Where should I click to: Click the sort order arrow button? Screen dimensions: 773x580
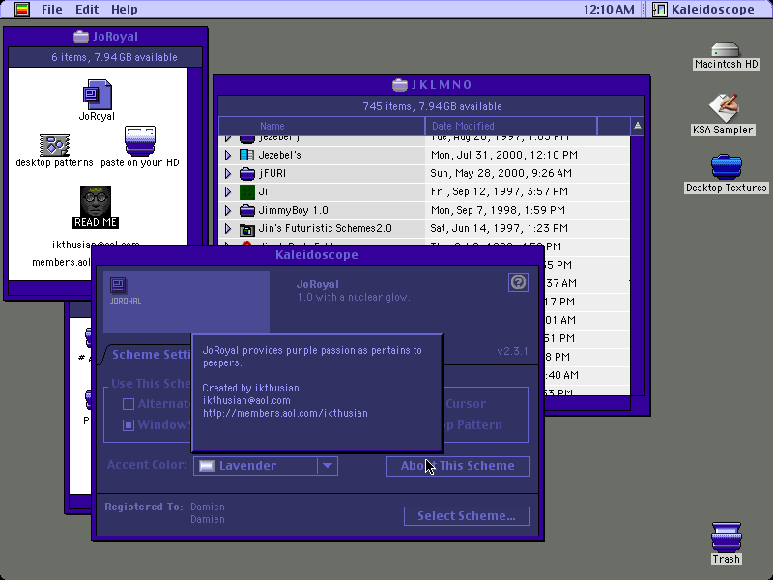tap(638, 126)
